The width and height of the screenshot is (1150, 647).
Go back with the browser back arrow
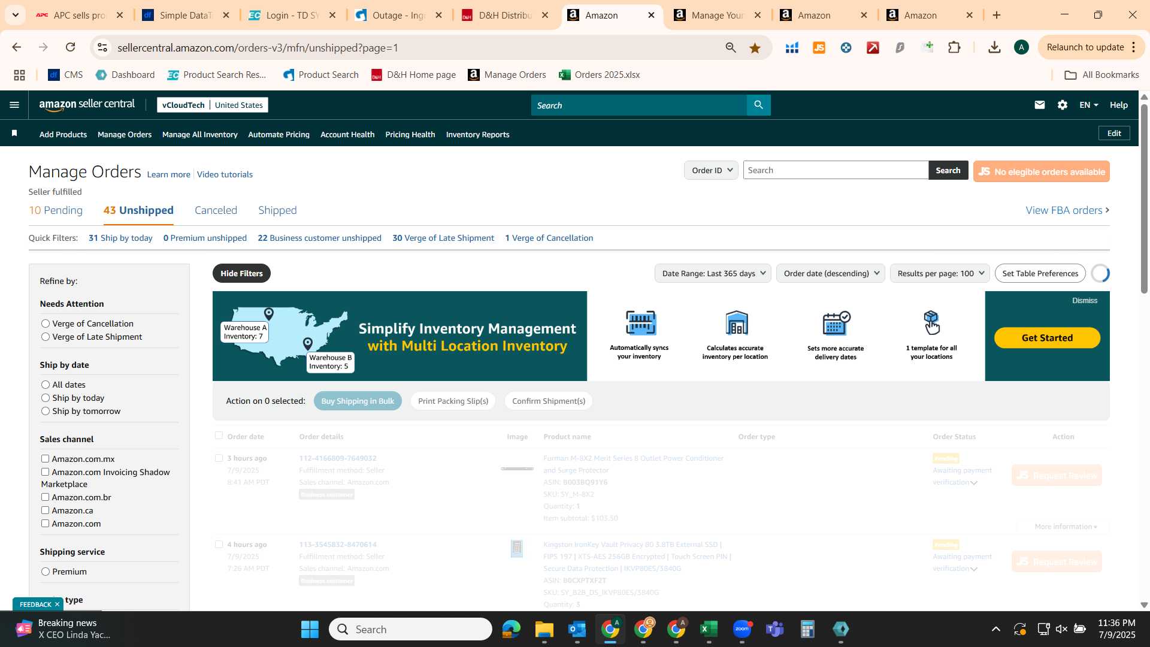[17, 47]
